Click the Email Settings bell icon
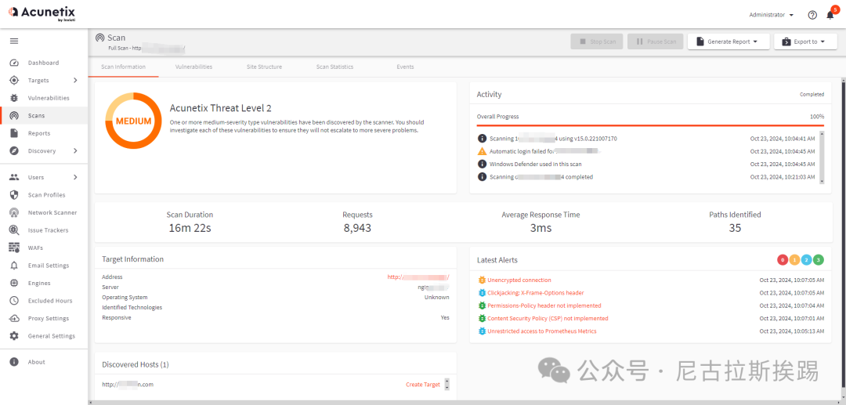 point(15,266)
